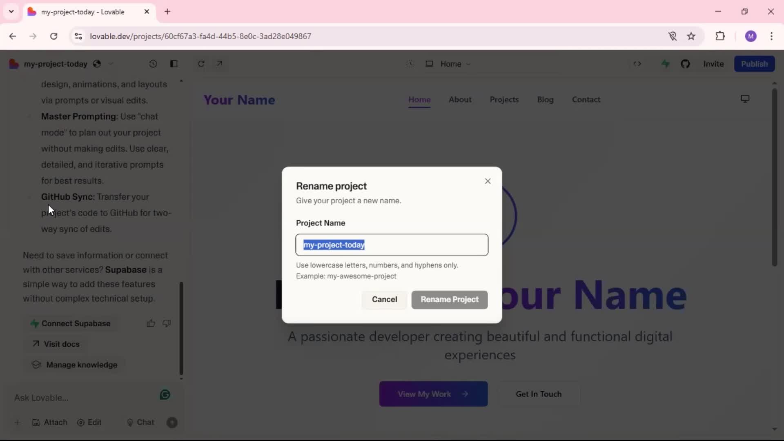The height and width of the screenshot is (441, 784).
Task: Open the browser extensions puzzle icon
Action: (720, 36)
